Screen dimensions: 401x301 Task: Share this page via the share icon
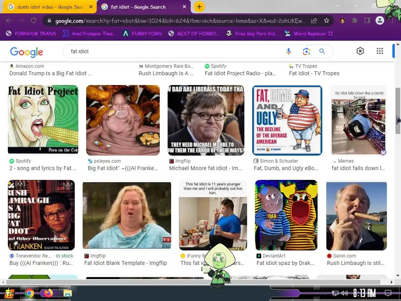pos(314,20)
